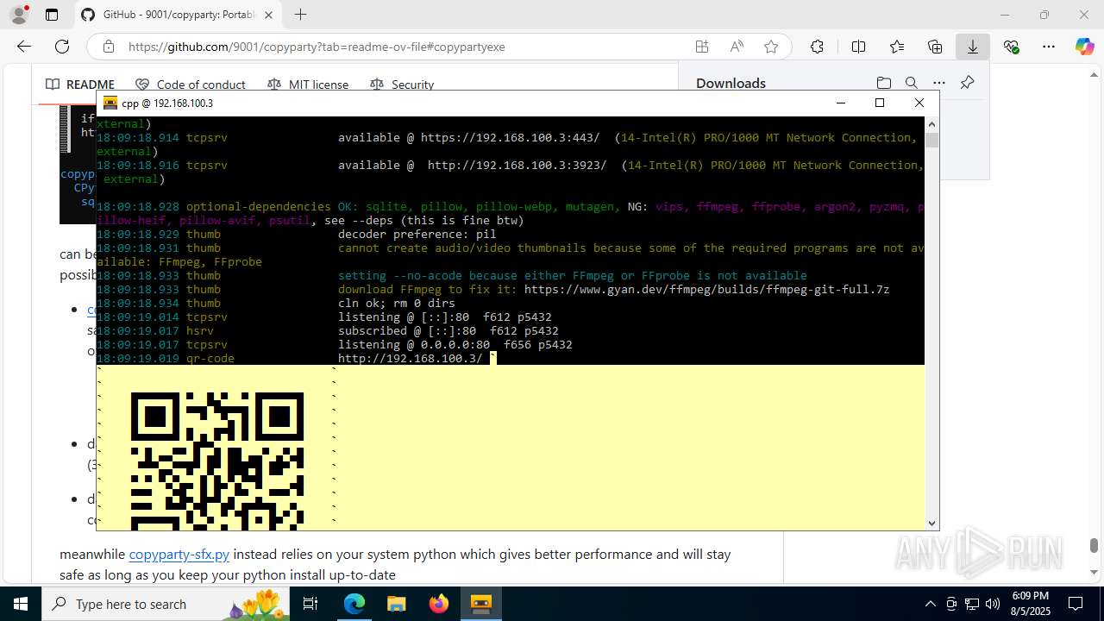Close the GitHub copyparty tab
Screen dimensions: 1104x621
point(268,15)
